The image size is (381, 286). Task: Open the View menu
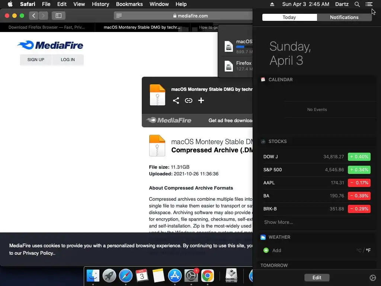(79, 4)
